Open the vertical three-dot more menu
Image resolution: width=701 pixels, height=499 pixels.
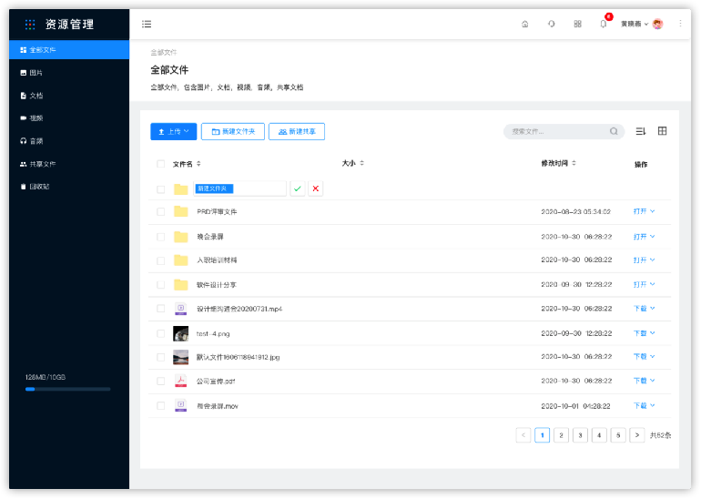[680, 24]
